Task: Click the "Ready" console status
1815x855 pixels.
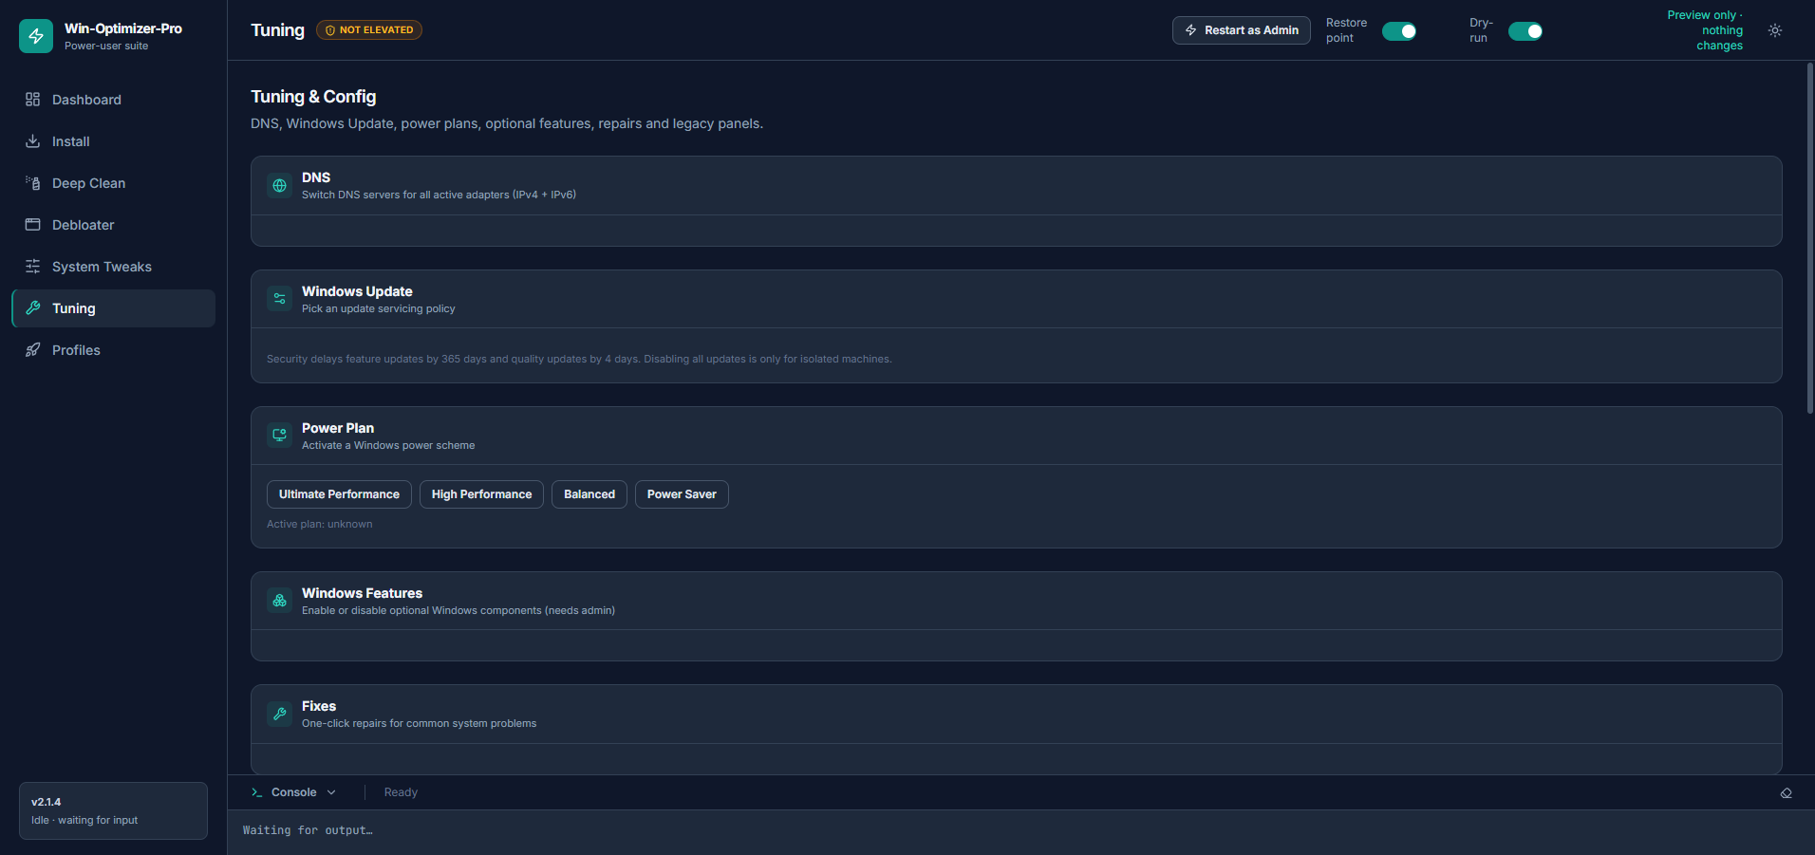Action: point(401,792)
